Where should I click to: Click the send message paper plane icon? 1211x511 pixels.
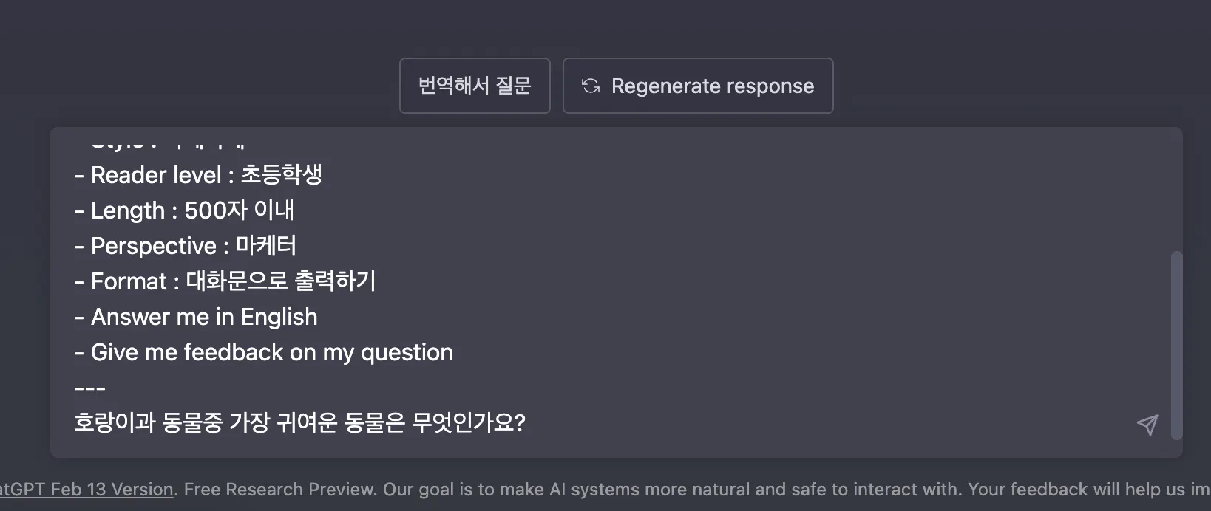pos(1147,425)
